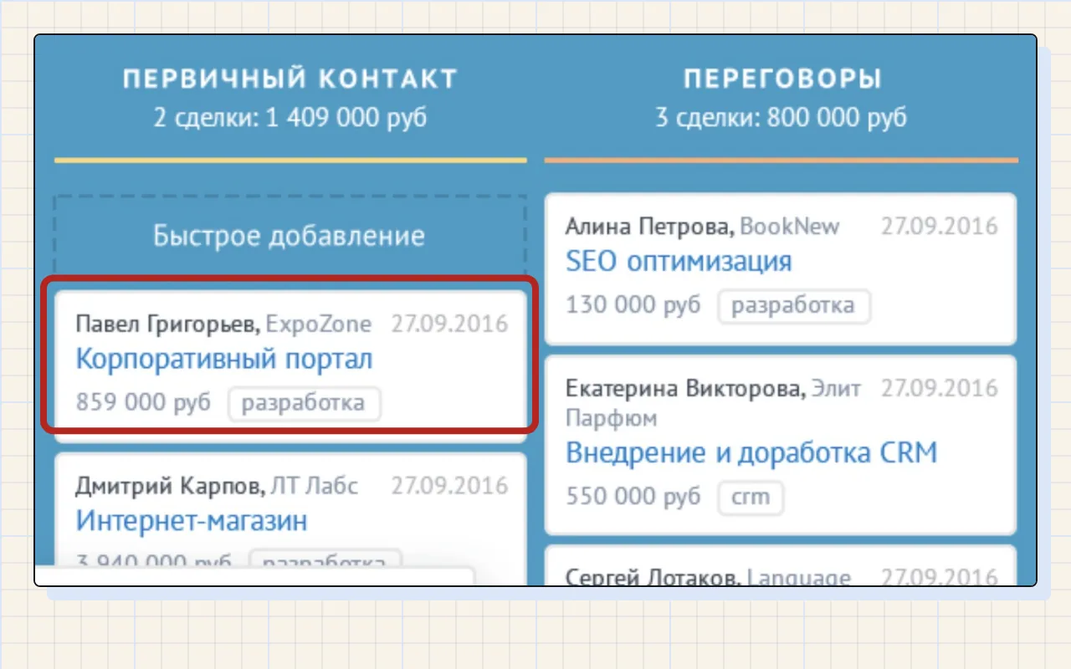The width and height of the screenshot is (1071, 669).
Task: Click contact name Екатерина Викторова
Action: (686, 388)
